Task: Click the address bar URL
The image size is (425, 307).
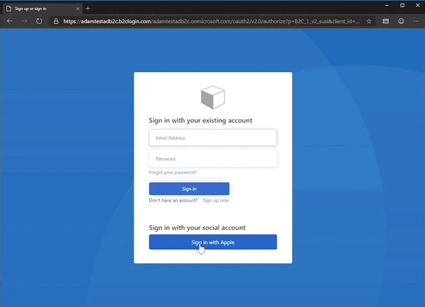Action: pos(211,21)
